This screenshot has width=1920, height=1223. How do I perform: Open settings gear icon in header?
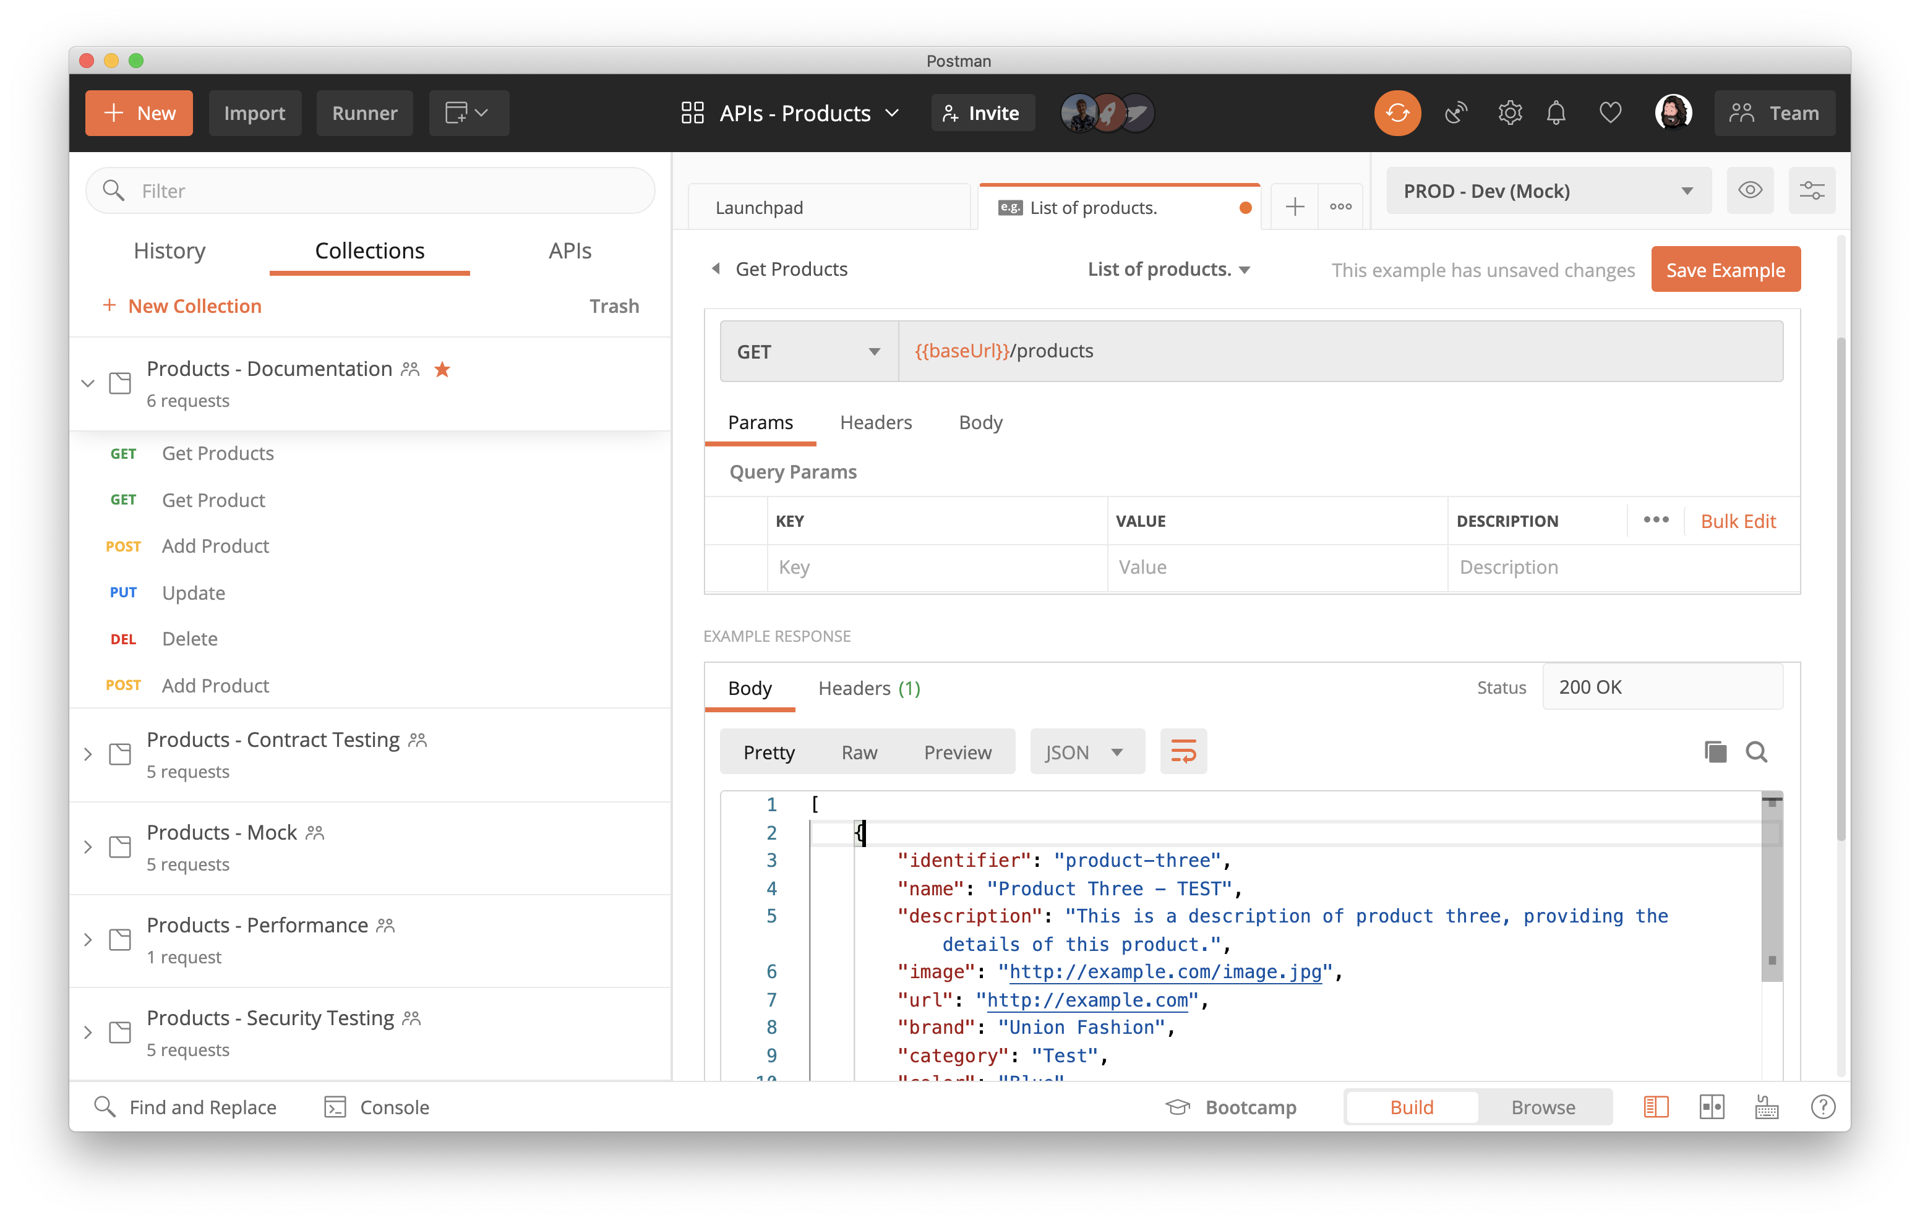click(1509, 113)
